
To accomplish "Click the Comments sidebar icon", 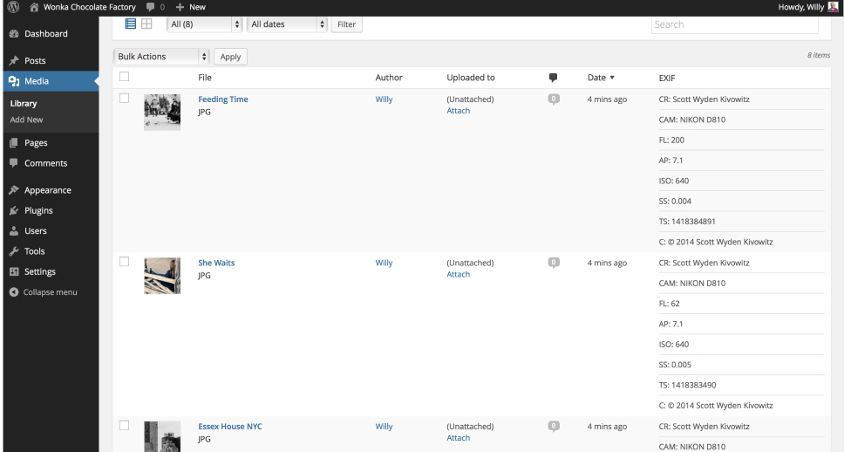I will [x=14, y=162].
